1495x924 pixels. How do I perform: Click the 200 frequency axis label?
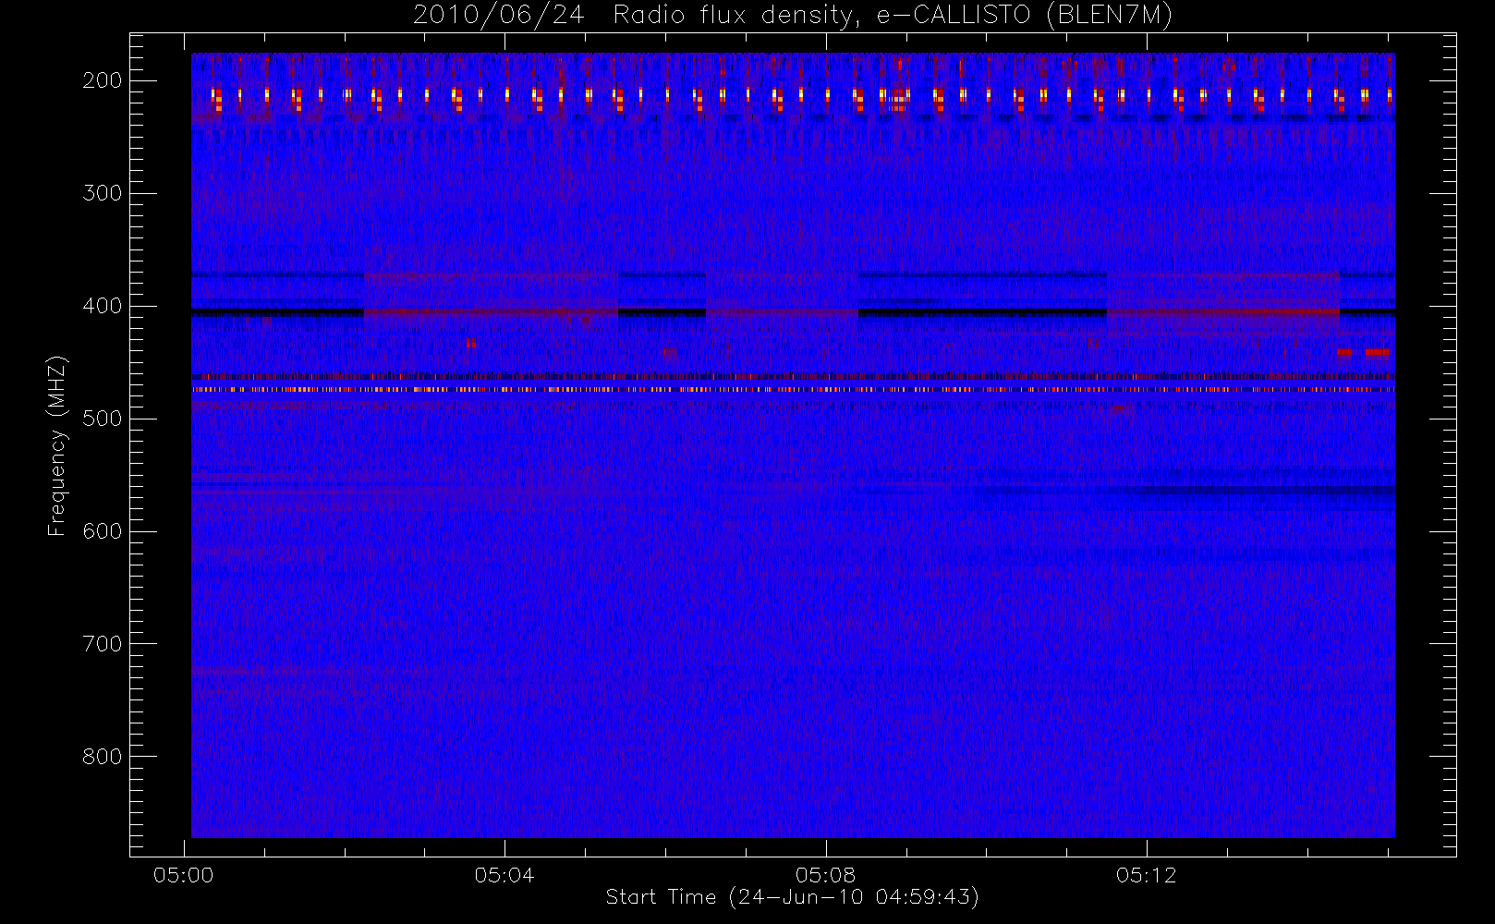[103, 80]
